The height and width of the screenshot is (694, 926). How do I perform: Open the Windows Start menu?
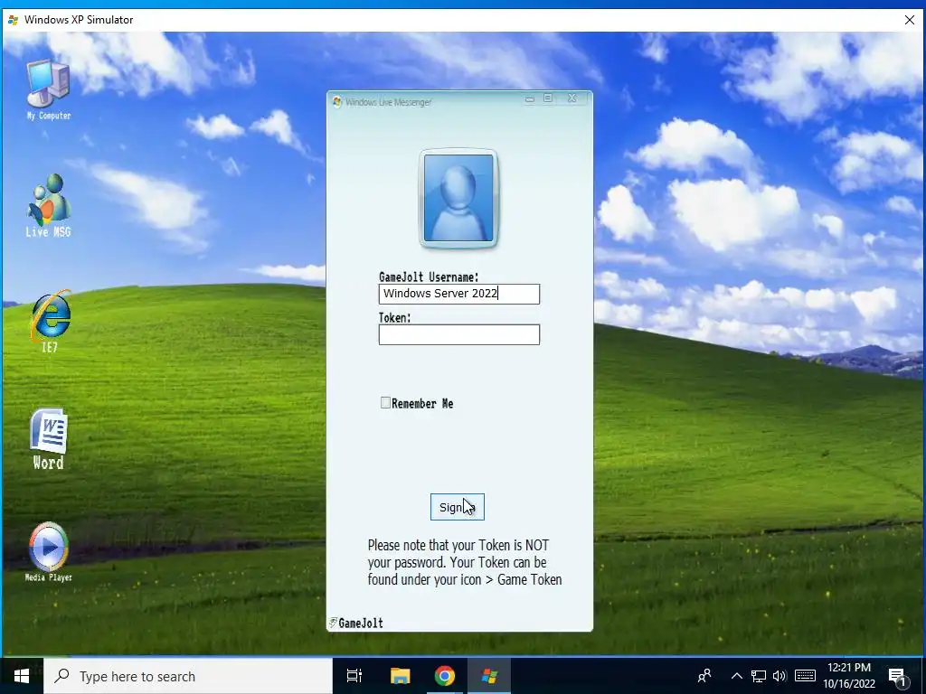(x=22, y=676)
